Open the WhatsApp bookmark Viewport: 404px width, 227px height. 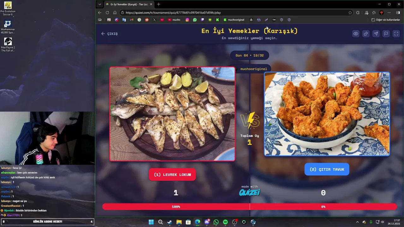(195, 20)
